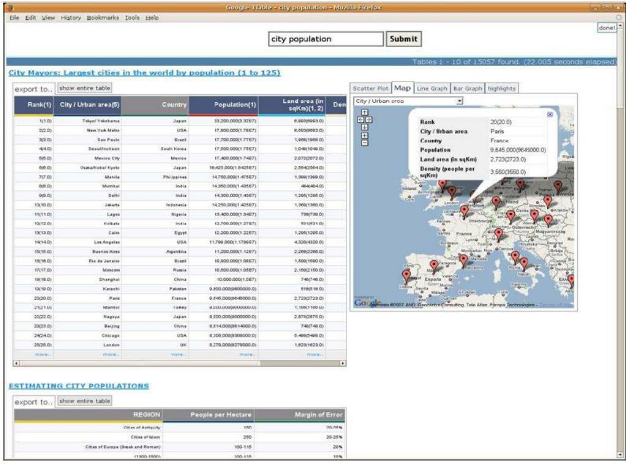Click the People per Hectare column header

(208, 415)
